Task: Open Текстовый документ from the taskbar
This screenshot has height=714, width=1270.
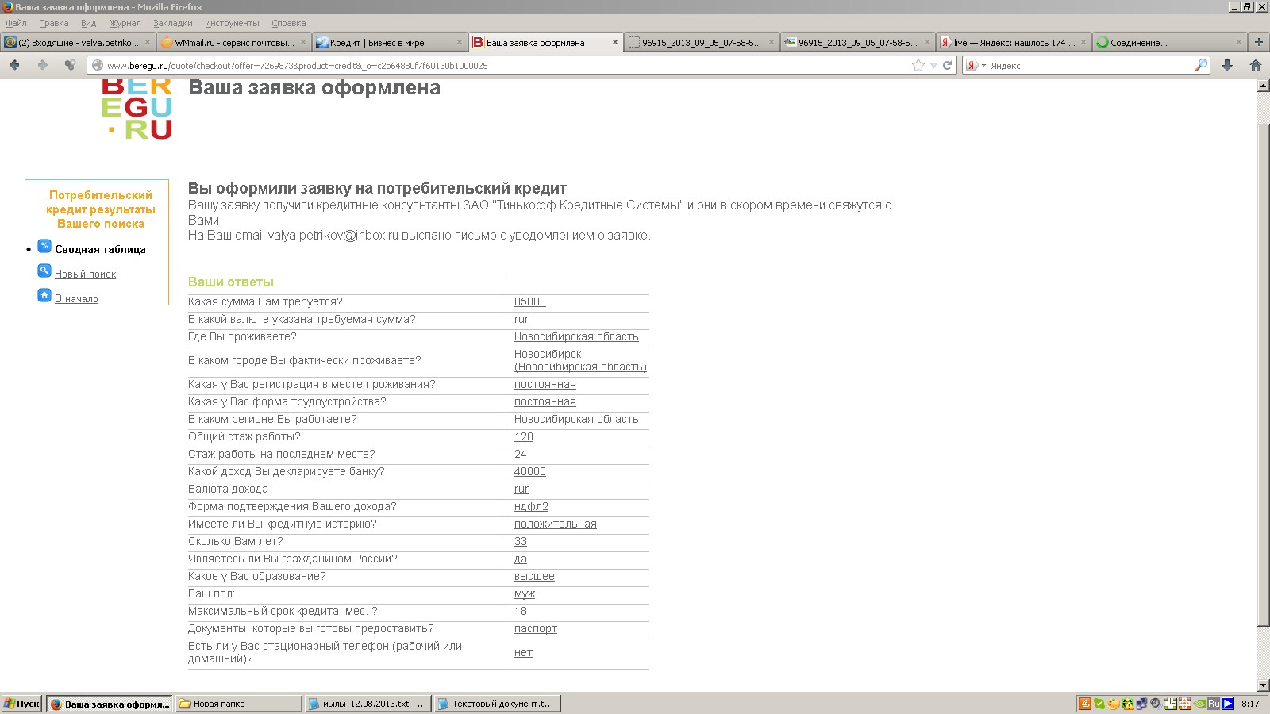Action: 498,704
